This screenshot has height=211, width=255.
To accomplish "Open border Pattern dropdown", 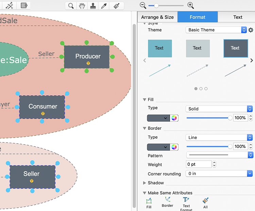I will coord(220,155).
